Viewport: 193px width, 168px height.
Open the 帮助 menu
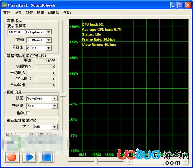(67, 12)
